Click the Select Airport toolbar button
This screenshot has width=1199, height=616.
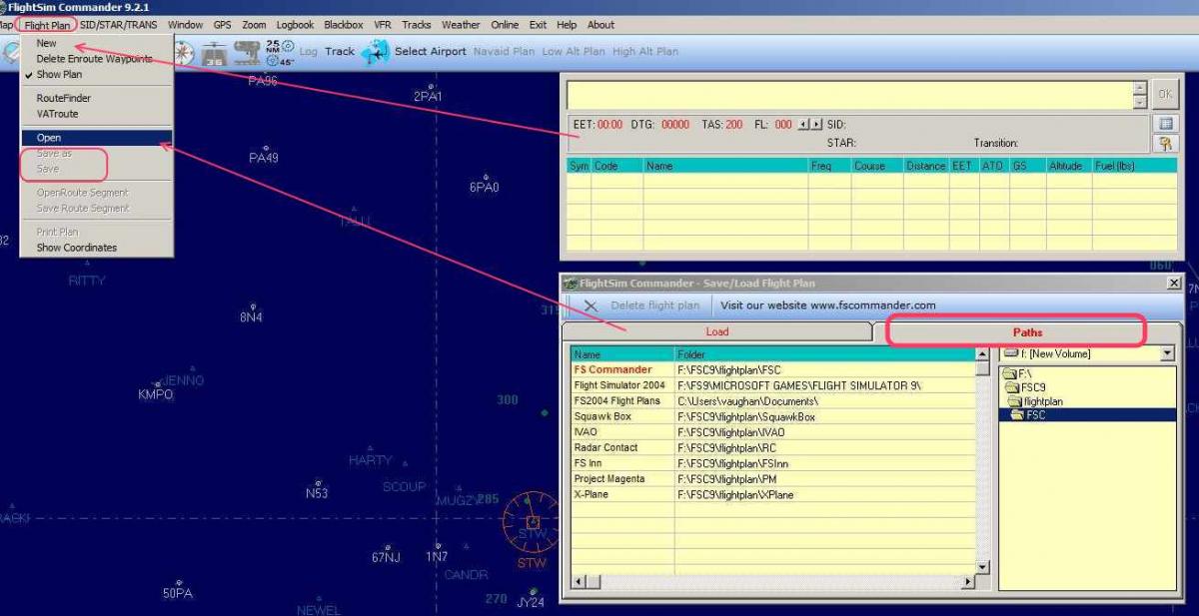click(x=431, y=52)
